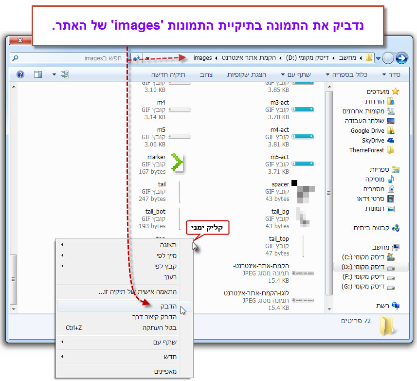The height and width of the screenshot is (381, 417).
Task: Open 'מיין לפי' sort submenu
Action: pos(125,255)
